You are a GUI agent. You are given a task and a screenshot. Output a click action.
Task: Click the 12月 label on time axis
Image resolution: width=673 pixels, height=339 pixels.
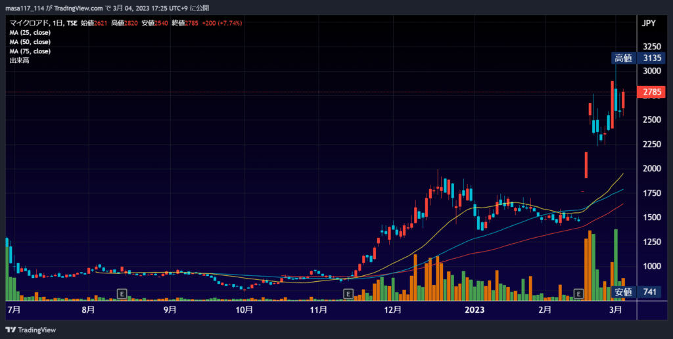pyautogui.click(x=393, y=310)
